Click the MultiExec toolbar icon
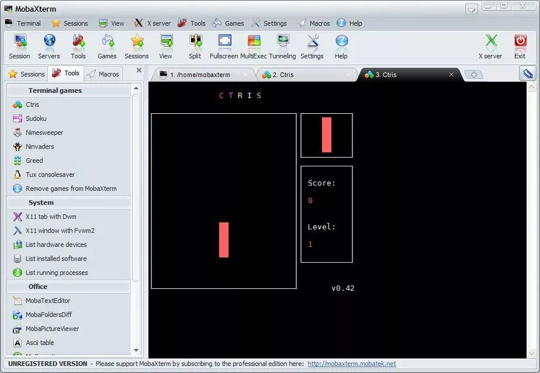This screenshot has width=540, height=373. click(x=254, y=47)
